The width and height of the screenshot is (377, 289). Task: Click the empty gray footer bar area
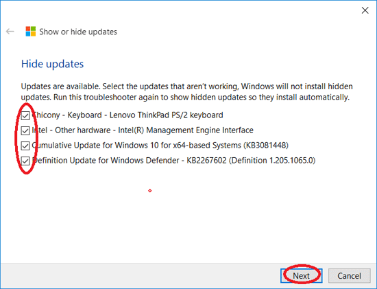[139, 276]
